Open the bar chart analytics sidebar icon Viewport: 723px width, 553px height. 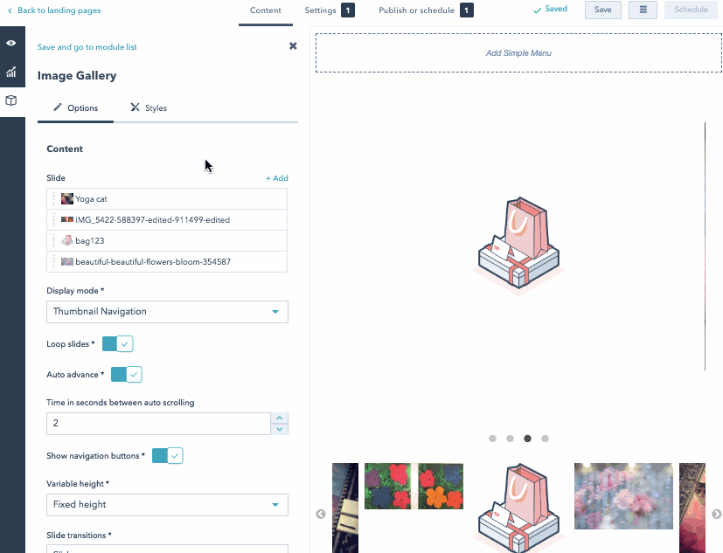click(11, 72)
